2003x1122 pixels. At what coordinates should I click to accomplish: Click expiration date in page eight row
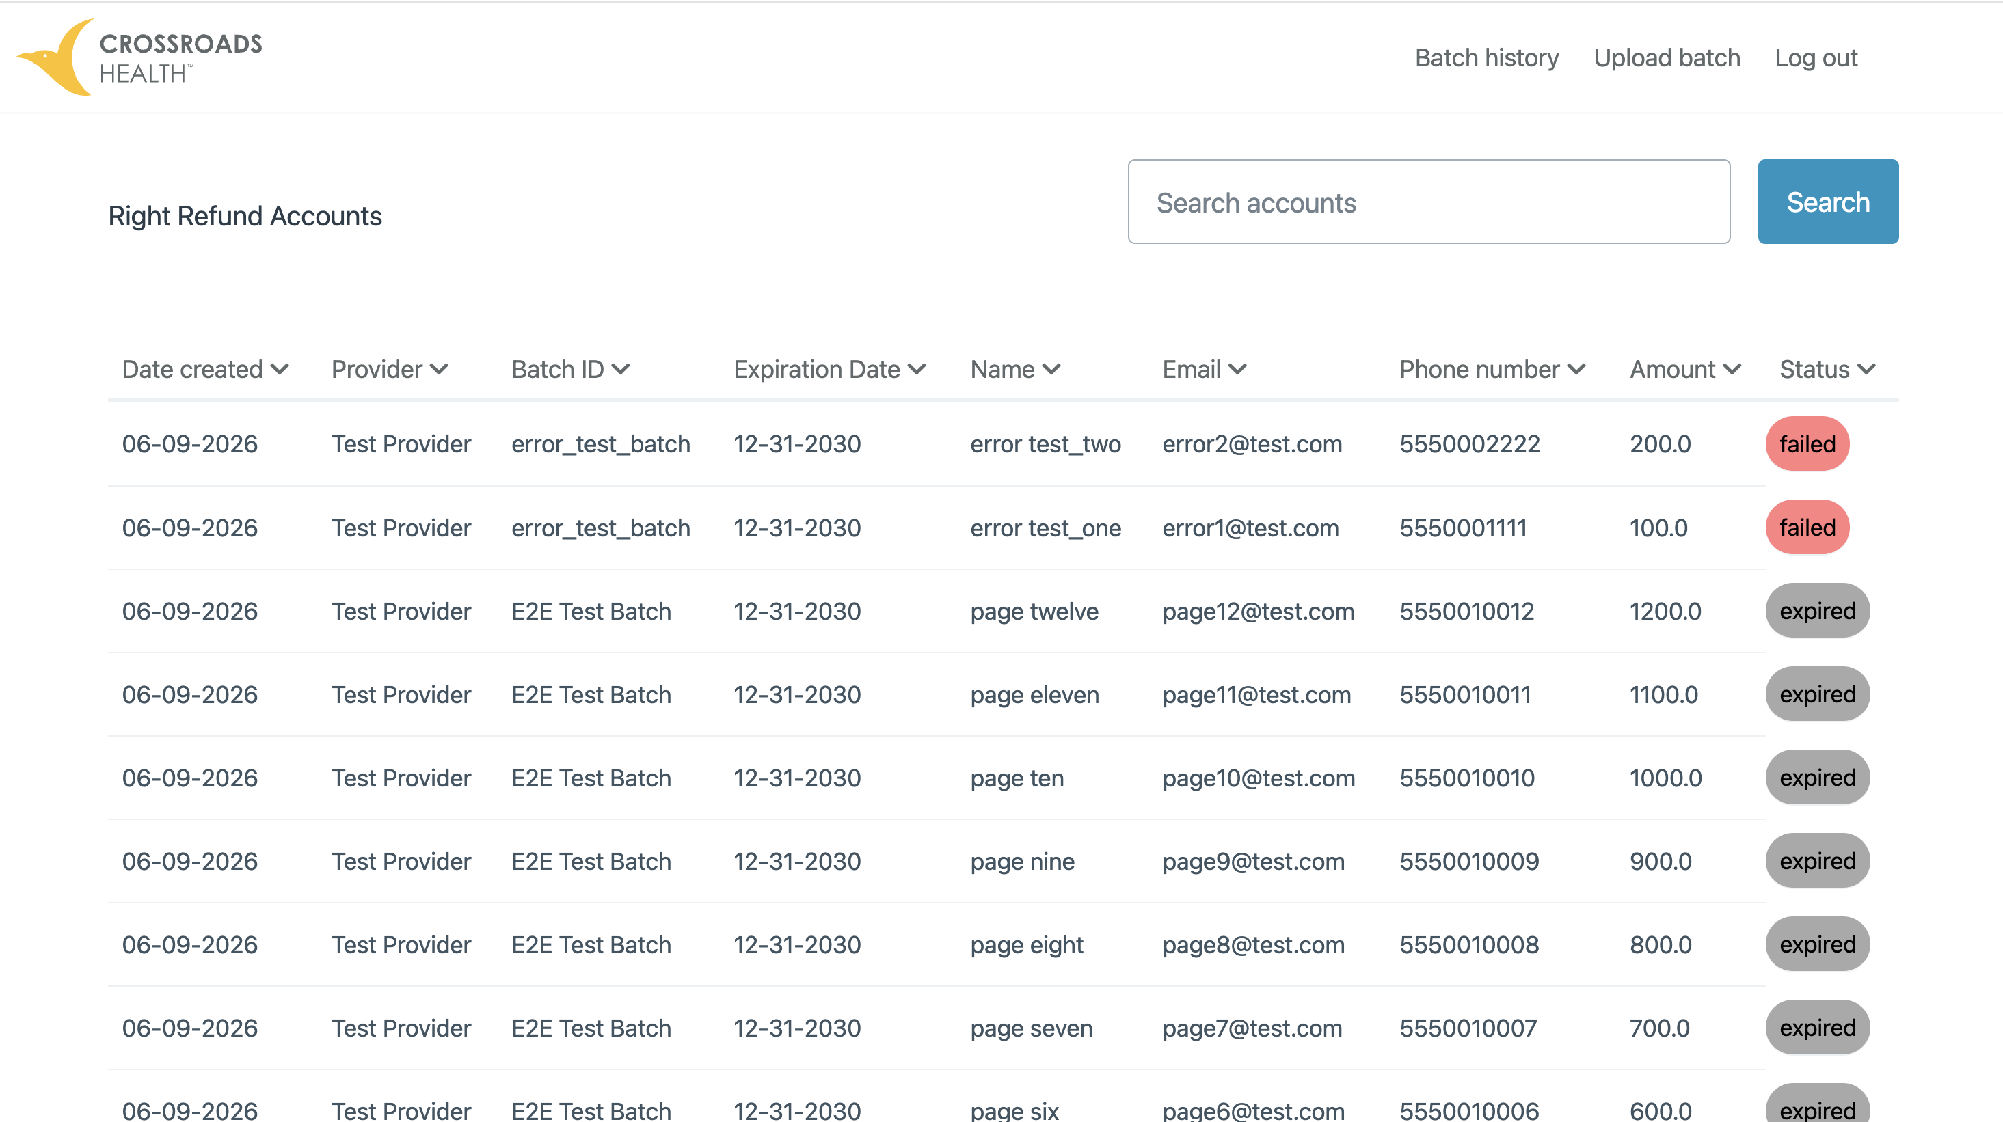pyautogui.click(x=797, y=945)
